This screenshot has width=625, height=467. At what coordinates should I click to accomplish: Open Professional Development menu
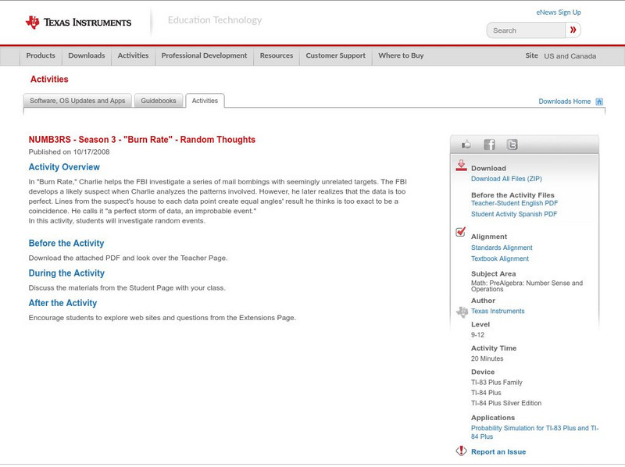coord(204,55)
